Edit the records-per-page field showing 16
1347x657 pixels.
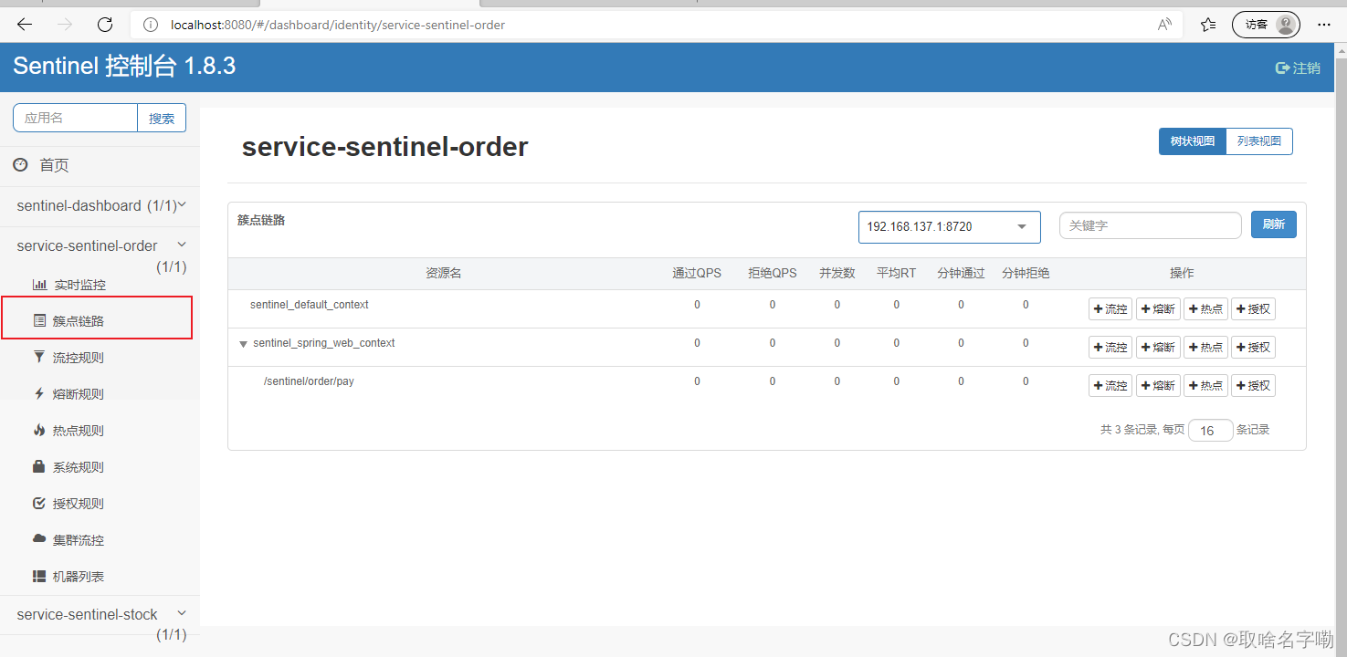tap(1211, 431)
